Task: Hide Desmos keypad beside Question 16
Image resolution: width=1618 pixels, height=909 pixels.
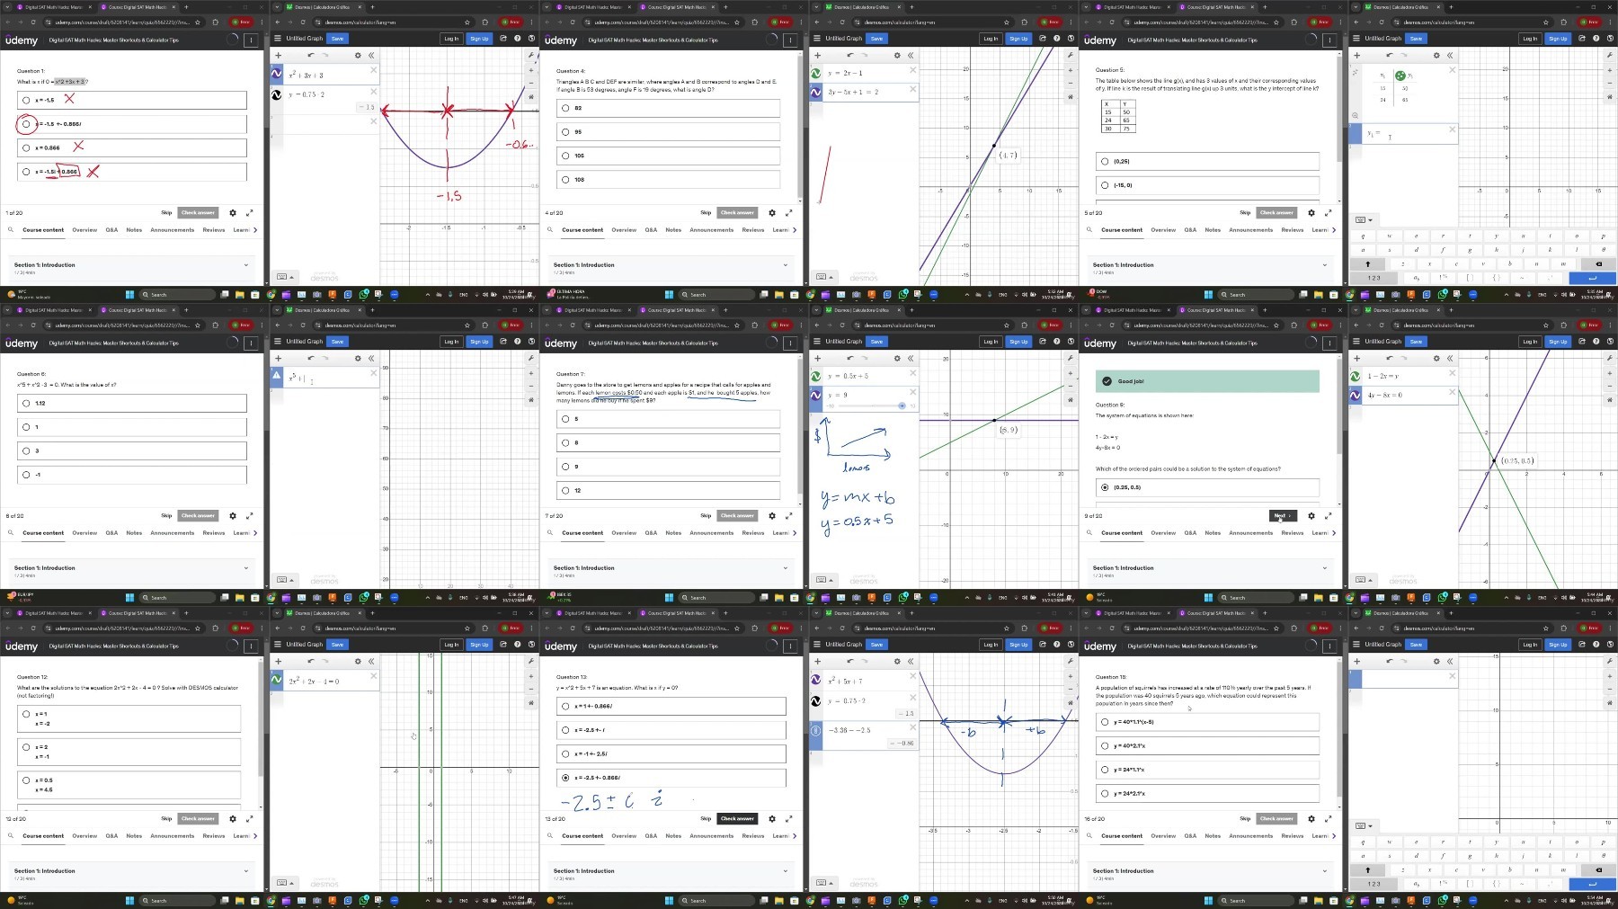Action: [x=1364, y=825]
